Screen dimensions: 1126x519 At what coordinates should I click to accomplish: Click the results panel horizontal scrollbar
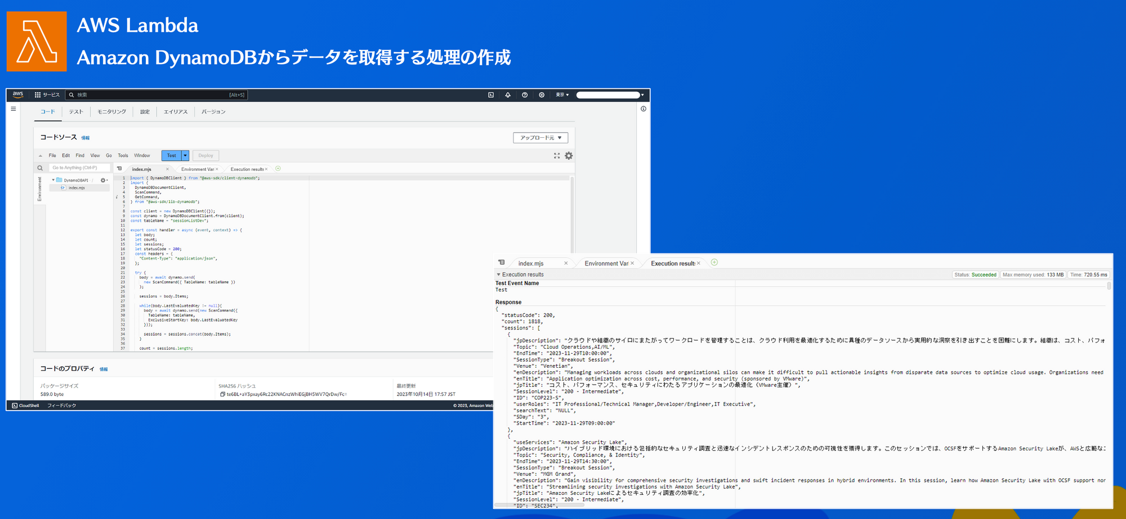[x=539, y=505]
